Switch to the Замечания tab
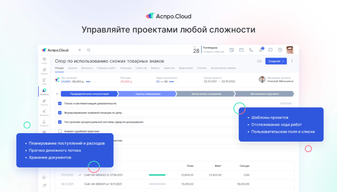 point(186,68)
